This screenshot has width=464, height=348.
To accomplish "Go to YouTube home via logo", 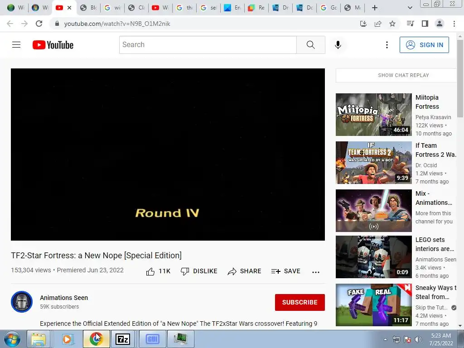I will pos(53,45).
